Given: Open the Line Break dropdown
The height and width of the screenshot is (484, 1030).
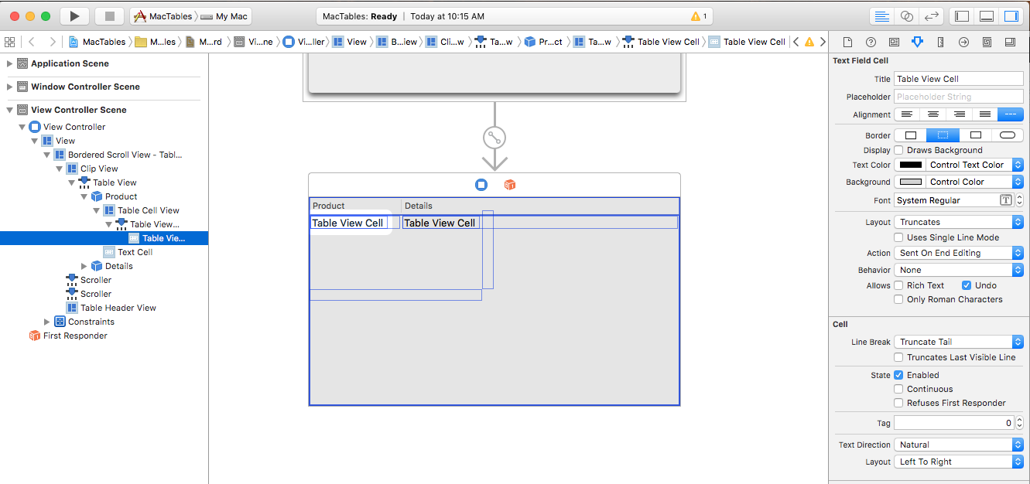Looking at the screenshot, I should point(958,341).
